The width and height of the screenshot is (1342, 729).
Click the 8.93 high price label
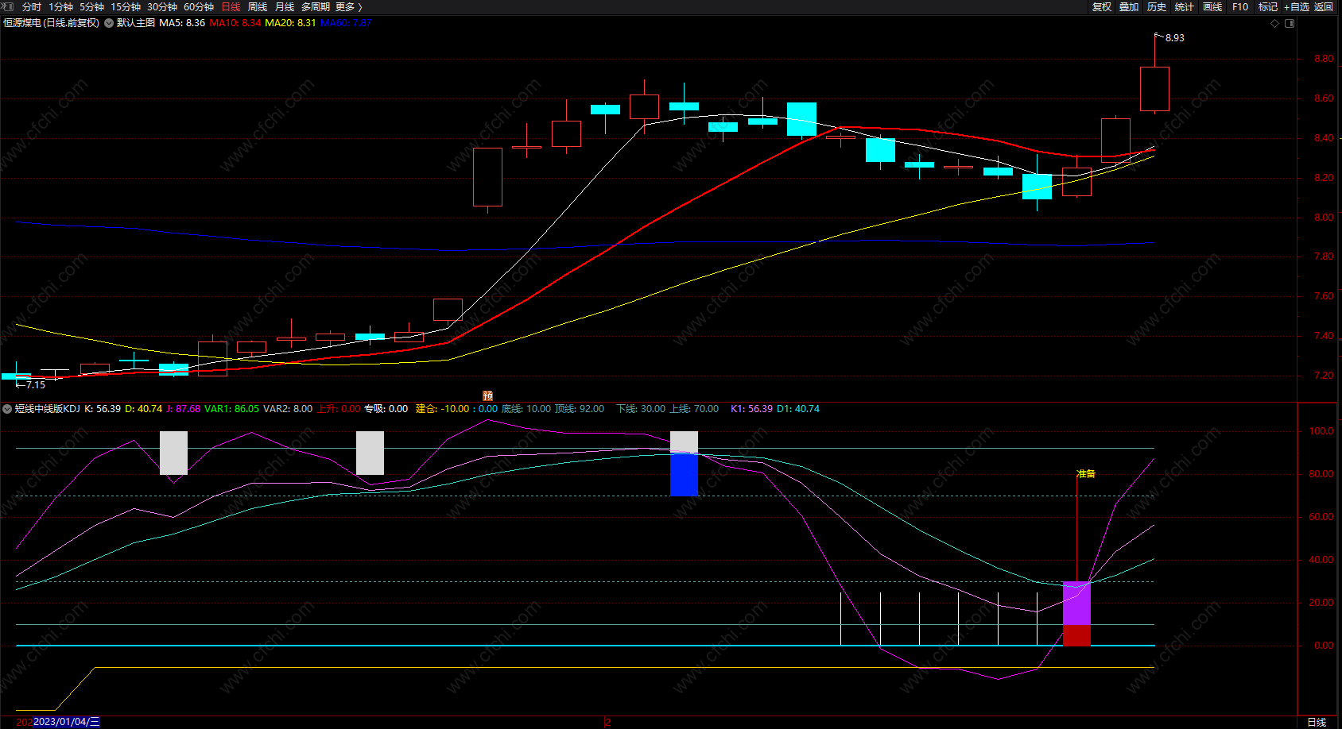[1174, 37]
